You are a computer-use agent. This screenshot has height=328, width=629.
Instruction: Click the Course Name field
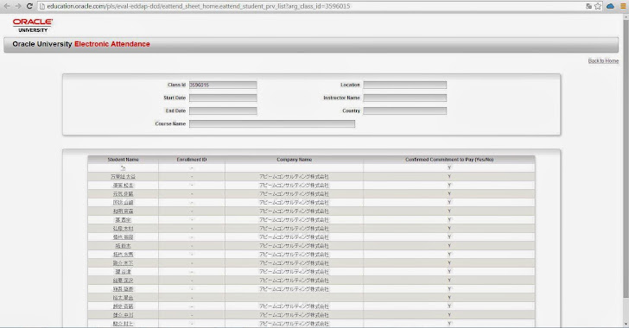pyautogui.click(x=272, y=124)
